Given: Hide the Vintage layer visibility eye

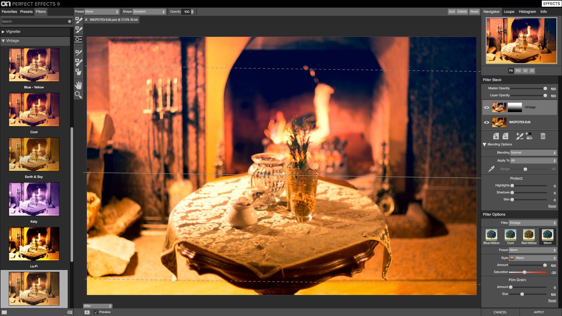Looking at the screenshot, I should click(x=486, y=107).
